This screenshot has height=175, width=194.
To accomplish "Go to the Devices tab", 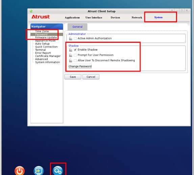I will pyautogui.click(x=115, y=18).
